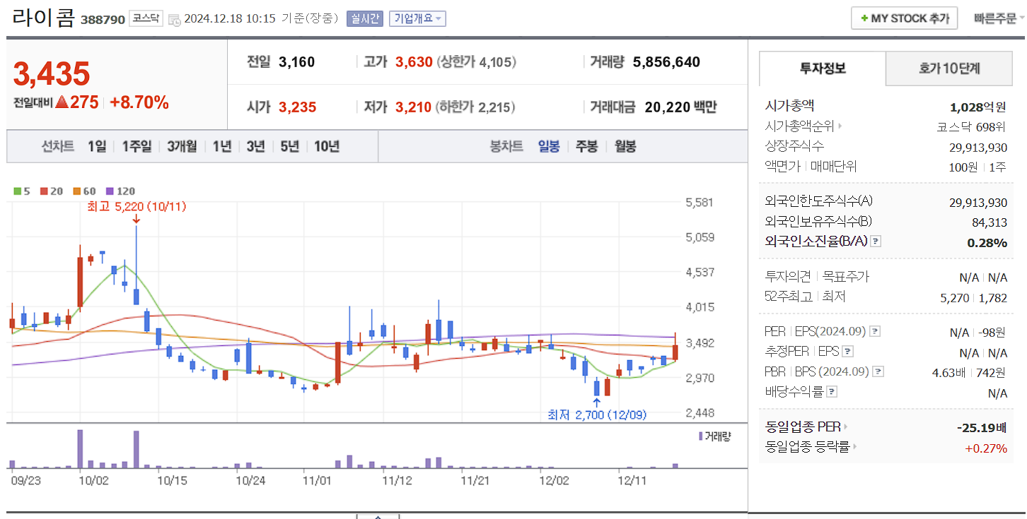
Task: Select the 투자정보 tab
Action: click(821, 68)
